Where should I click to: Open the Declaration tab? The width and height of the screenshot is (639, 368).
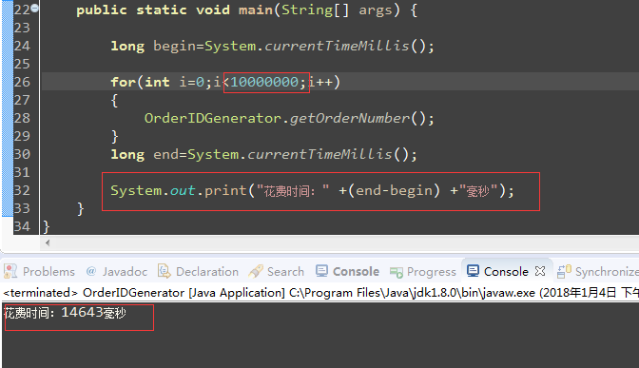click(198, 271)
